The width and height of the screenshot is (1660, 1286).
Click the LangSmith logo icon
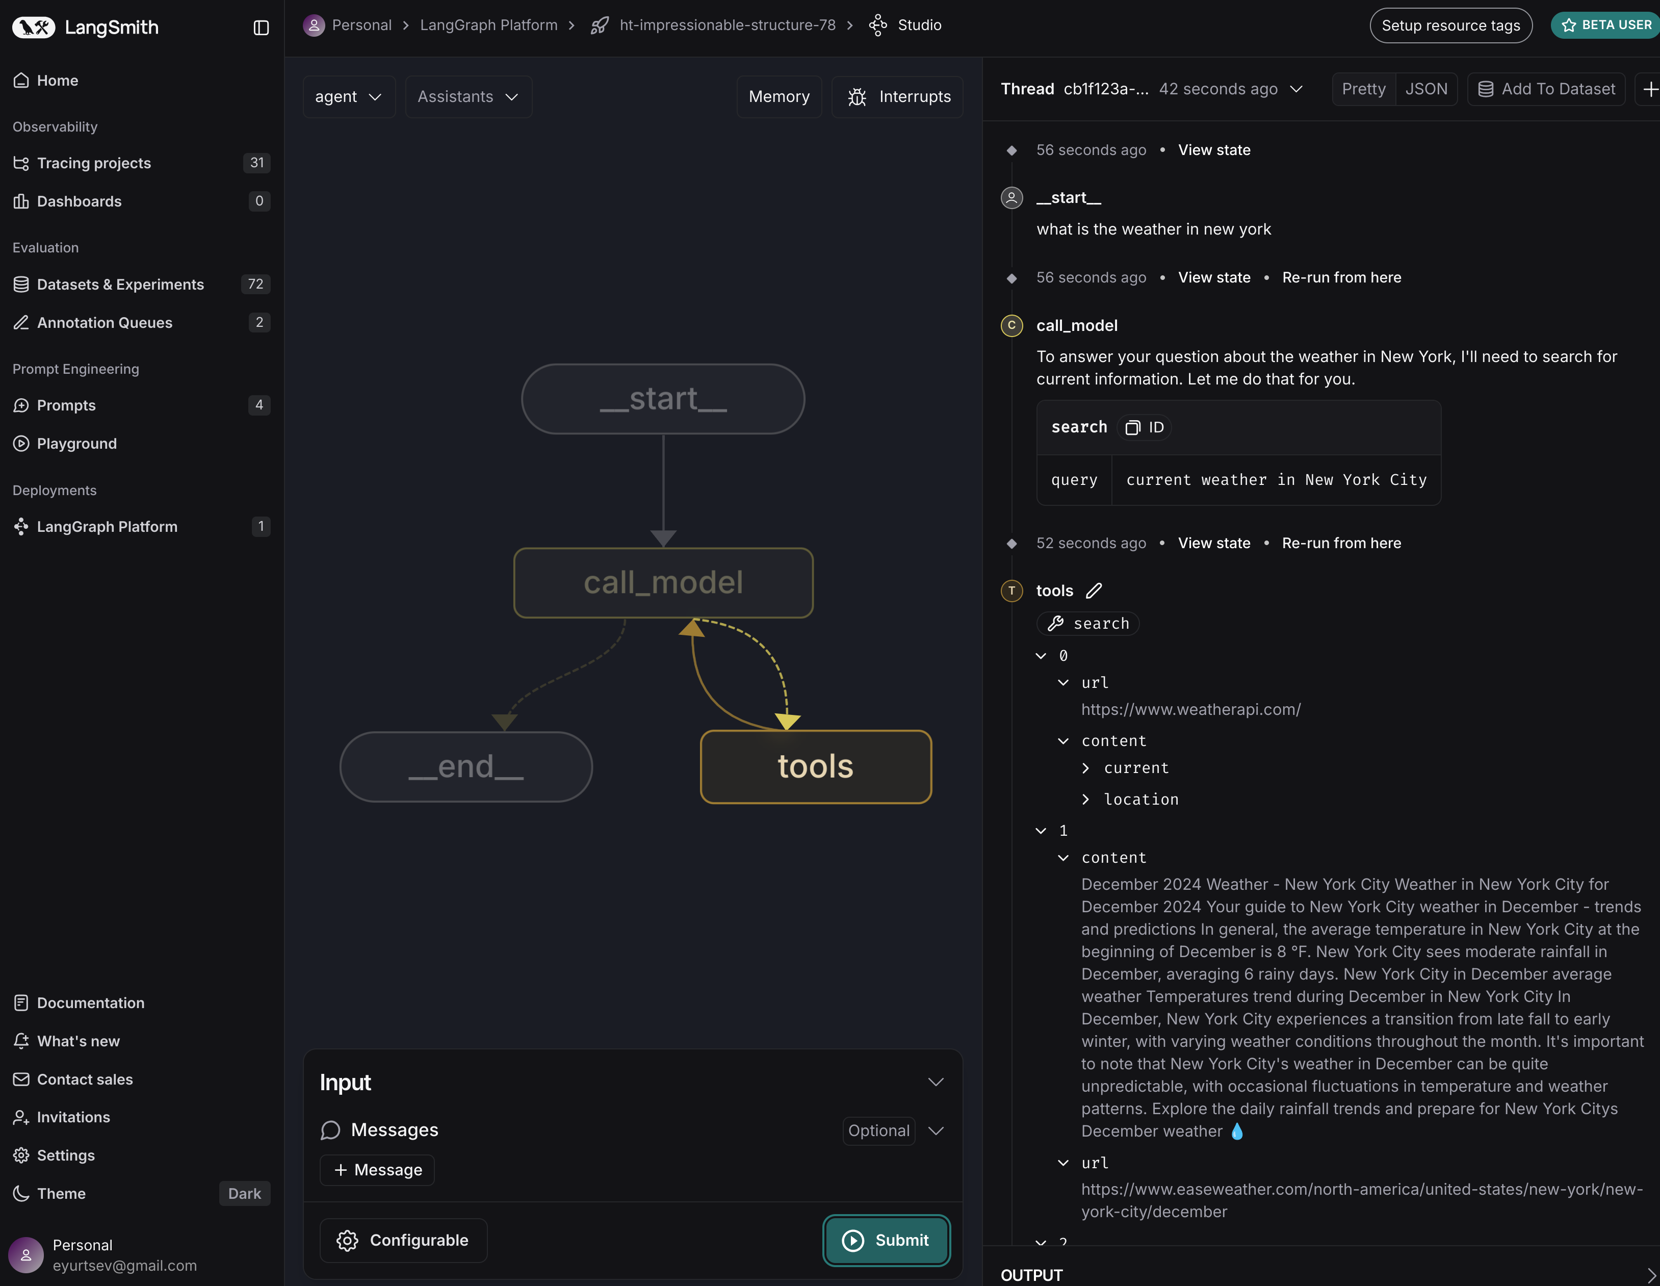pos(34,28)
